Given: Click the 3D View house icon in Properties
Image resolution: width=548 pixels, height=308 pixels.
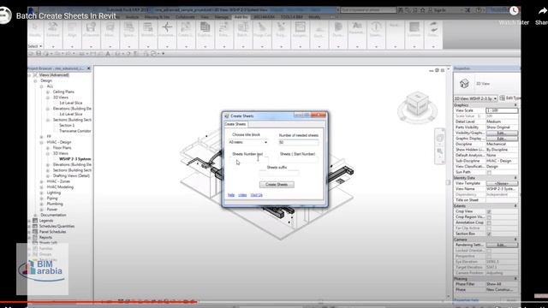Looking at the screenshot, I should tap(464, 84).
